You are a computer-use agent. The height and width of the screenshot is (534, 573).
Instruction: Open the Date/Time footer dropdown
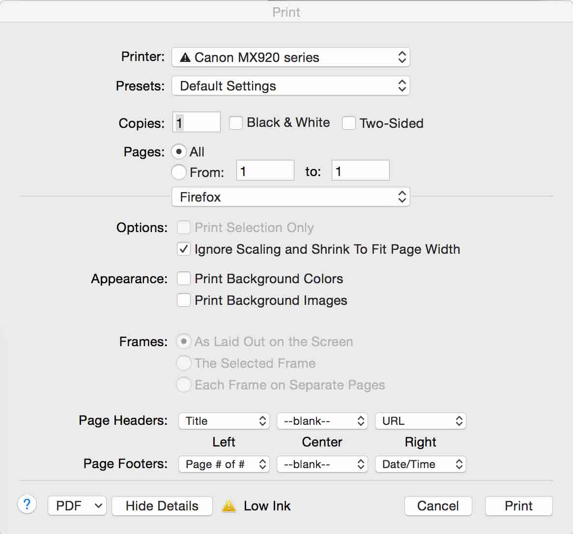[420, 464]
